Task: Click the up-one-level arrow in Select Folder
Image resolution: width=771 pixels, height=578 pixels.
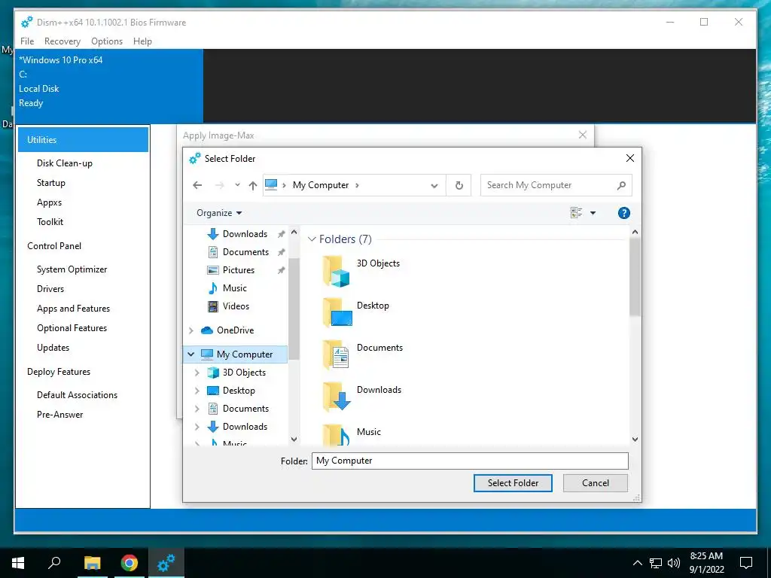Action: 253,185
